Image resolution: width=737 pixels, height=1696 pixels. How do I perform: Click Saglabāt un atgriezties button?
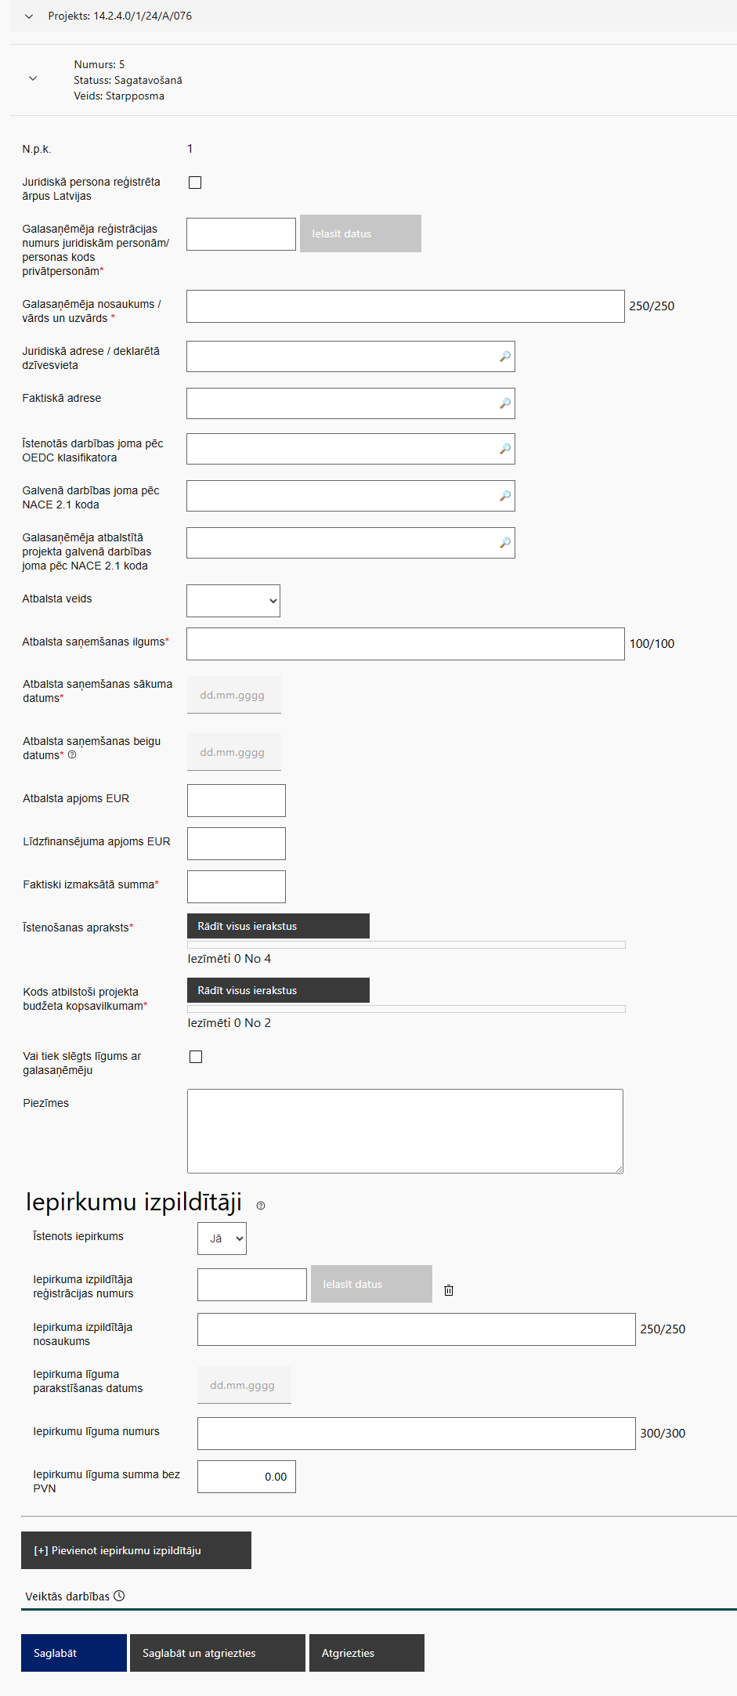pyautogui.click(x=217, y=1653)
